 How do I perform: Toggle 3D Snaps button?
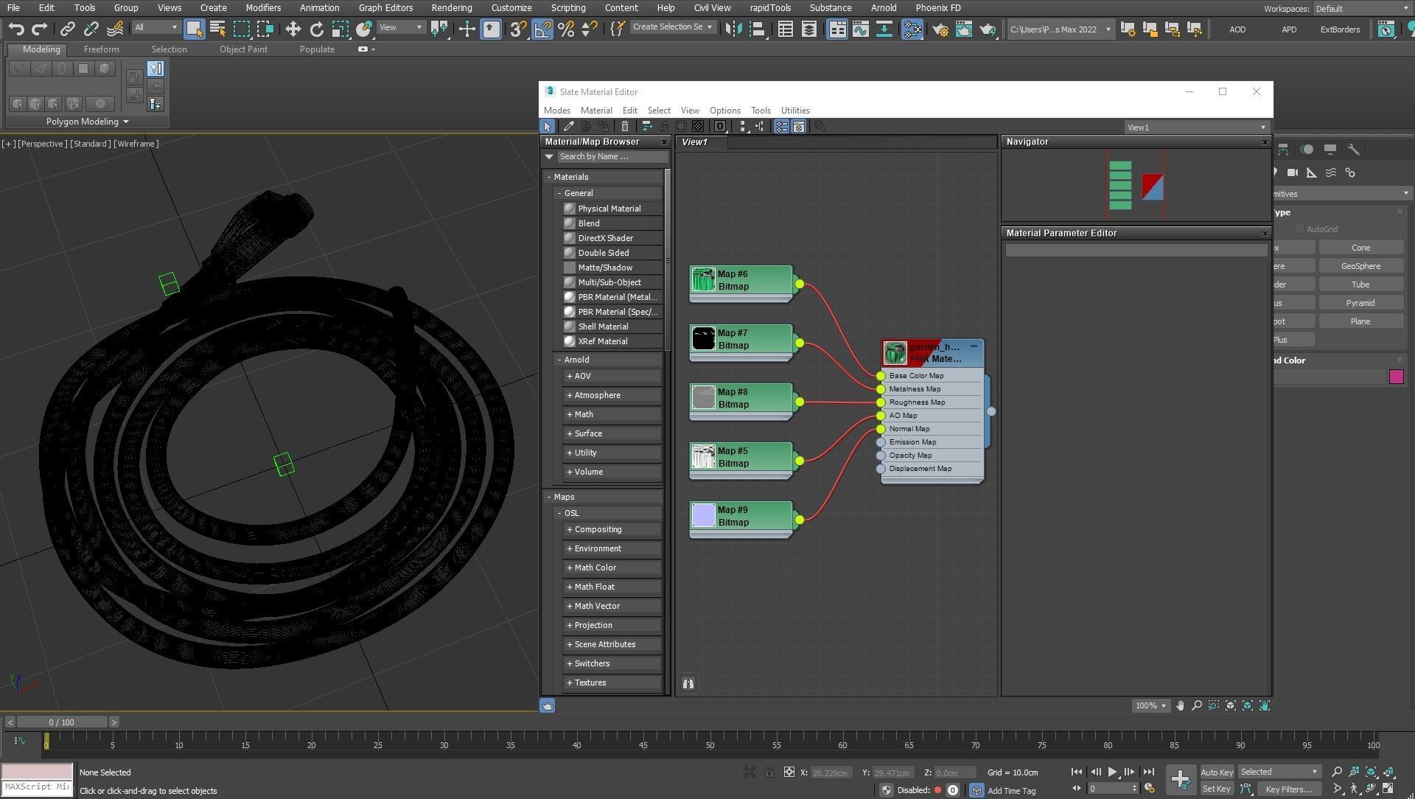(518, 29)
